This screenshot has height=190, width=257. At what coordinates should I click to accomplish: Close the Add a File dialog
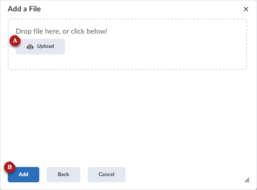click(x=246, y=9)
